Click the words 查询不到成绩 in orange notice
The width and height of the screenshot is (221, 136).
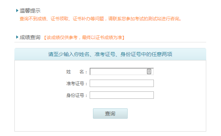point(33,19)
